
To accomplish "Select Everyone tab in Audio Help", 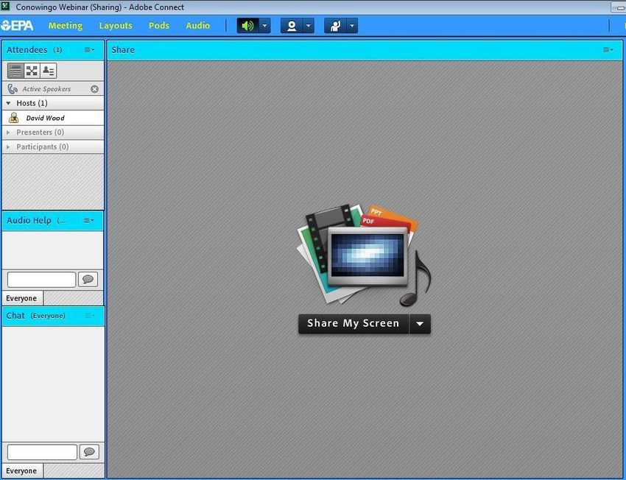I will click(21, 298).
